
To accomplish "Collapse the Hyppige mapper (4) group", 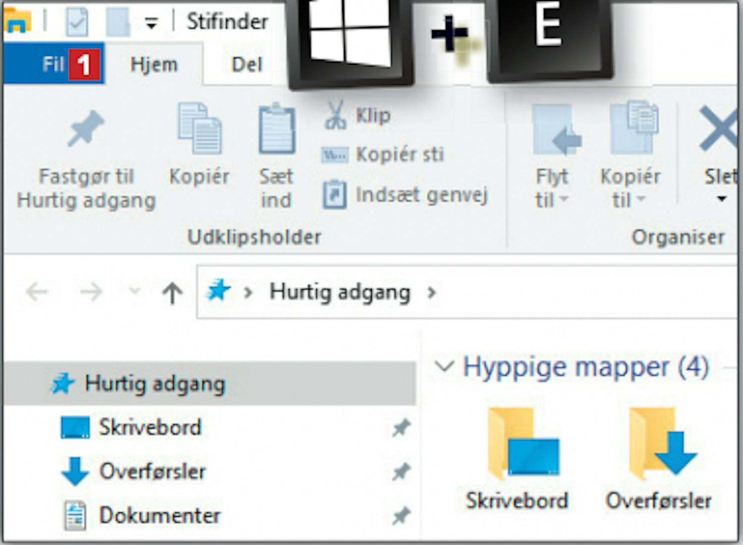I will click(x=444, y=367).
